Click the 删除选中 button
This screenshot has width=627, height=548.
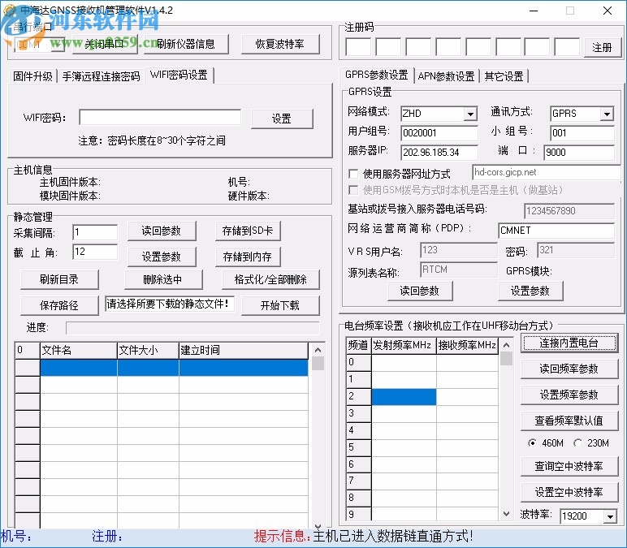162,279
